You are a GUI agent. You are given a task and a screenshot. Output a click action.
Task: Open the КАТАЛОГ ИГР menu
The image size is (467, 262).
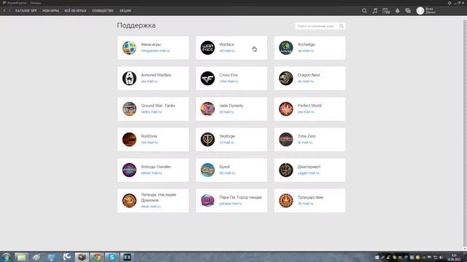coord(26,11)
